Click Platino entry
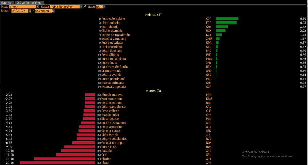This screenshot has width=308, height=165. click(x=106, y=159)
